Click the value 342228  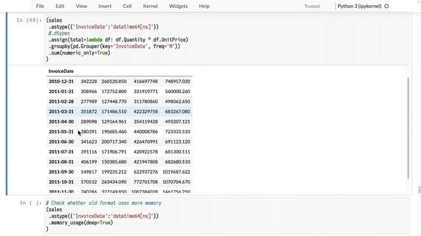pyautogui.click(x=89, y=81)
